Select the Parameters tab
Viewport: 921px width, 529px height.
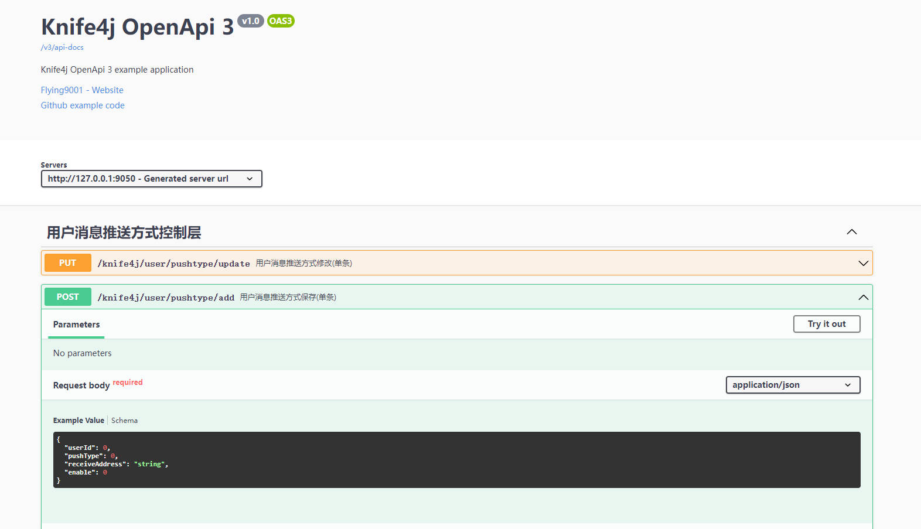pyautogui.click(x=76, y=325)
